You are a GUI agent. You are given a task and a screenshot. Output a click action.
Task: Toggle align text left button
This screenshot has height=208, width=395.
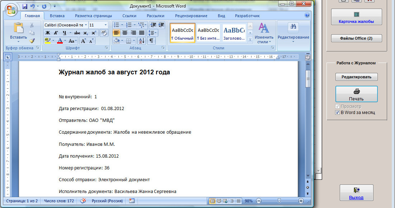116,33
